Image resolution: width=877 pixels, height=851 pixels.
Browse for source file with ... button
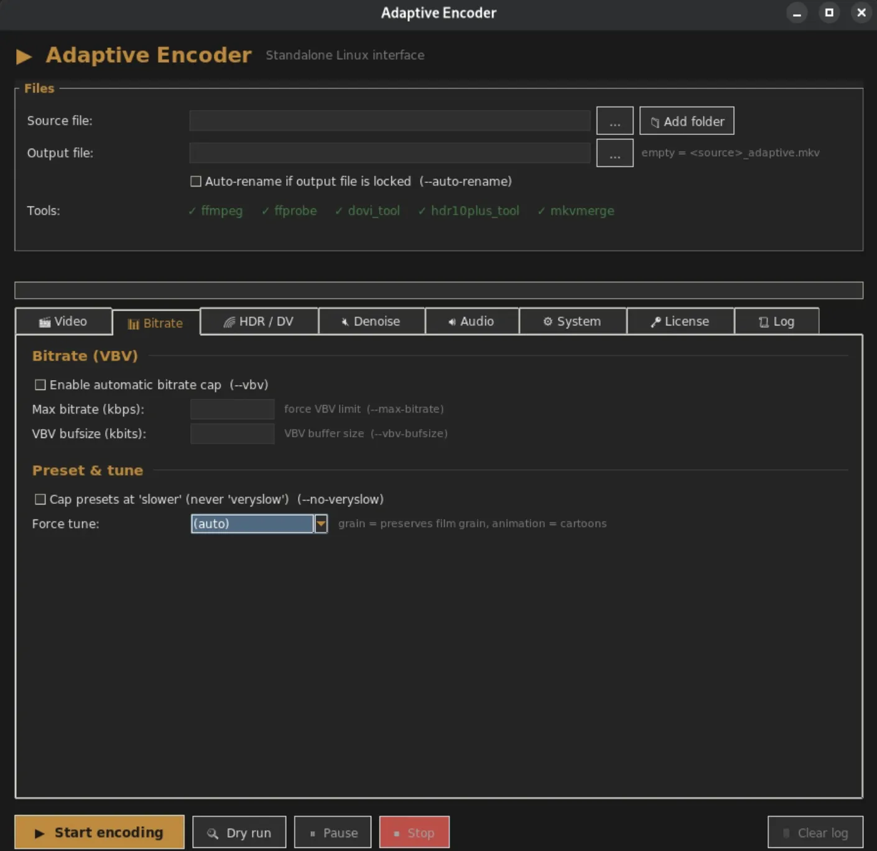point(615,121)
